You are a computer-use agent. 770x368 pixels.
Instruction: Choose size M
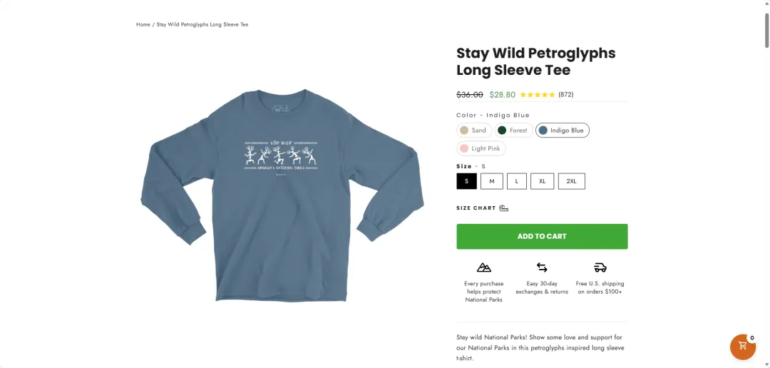tap(491, 181)
